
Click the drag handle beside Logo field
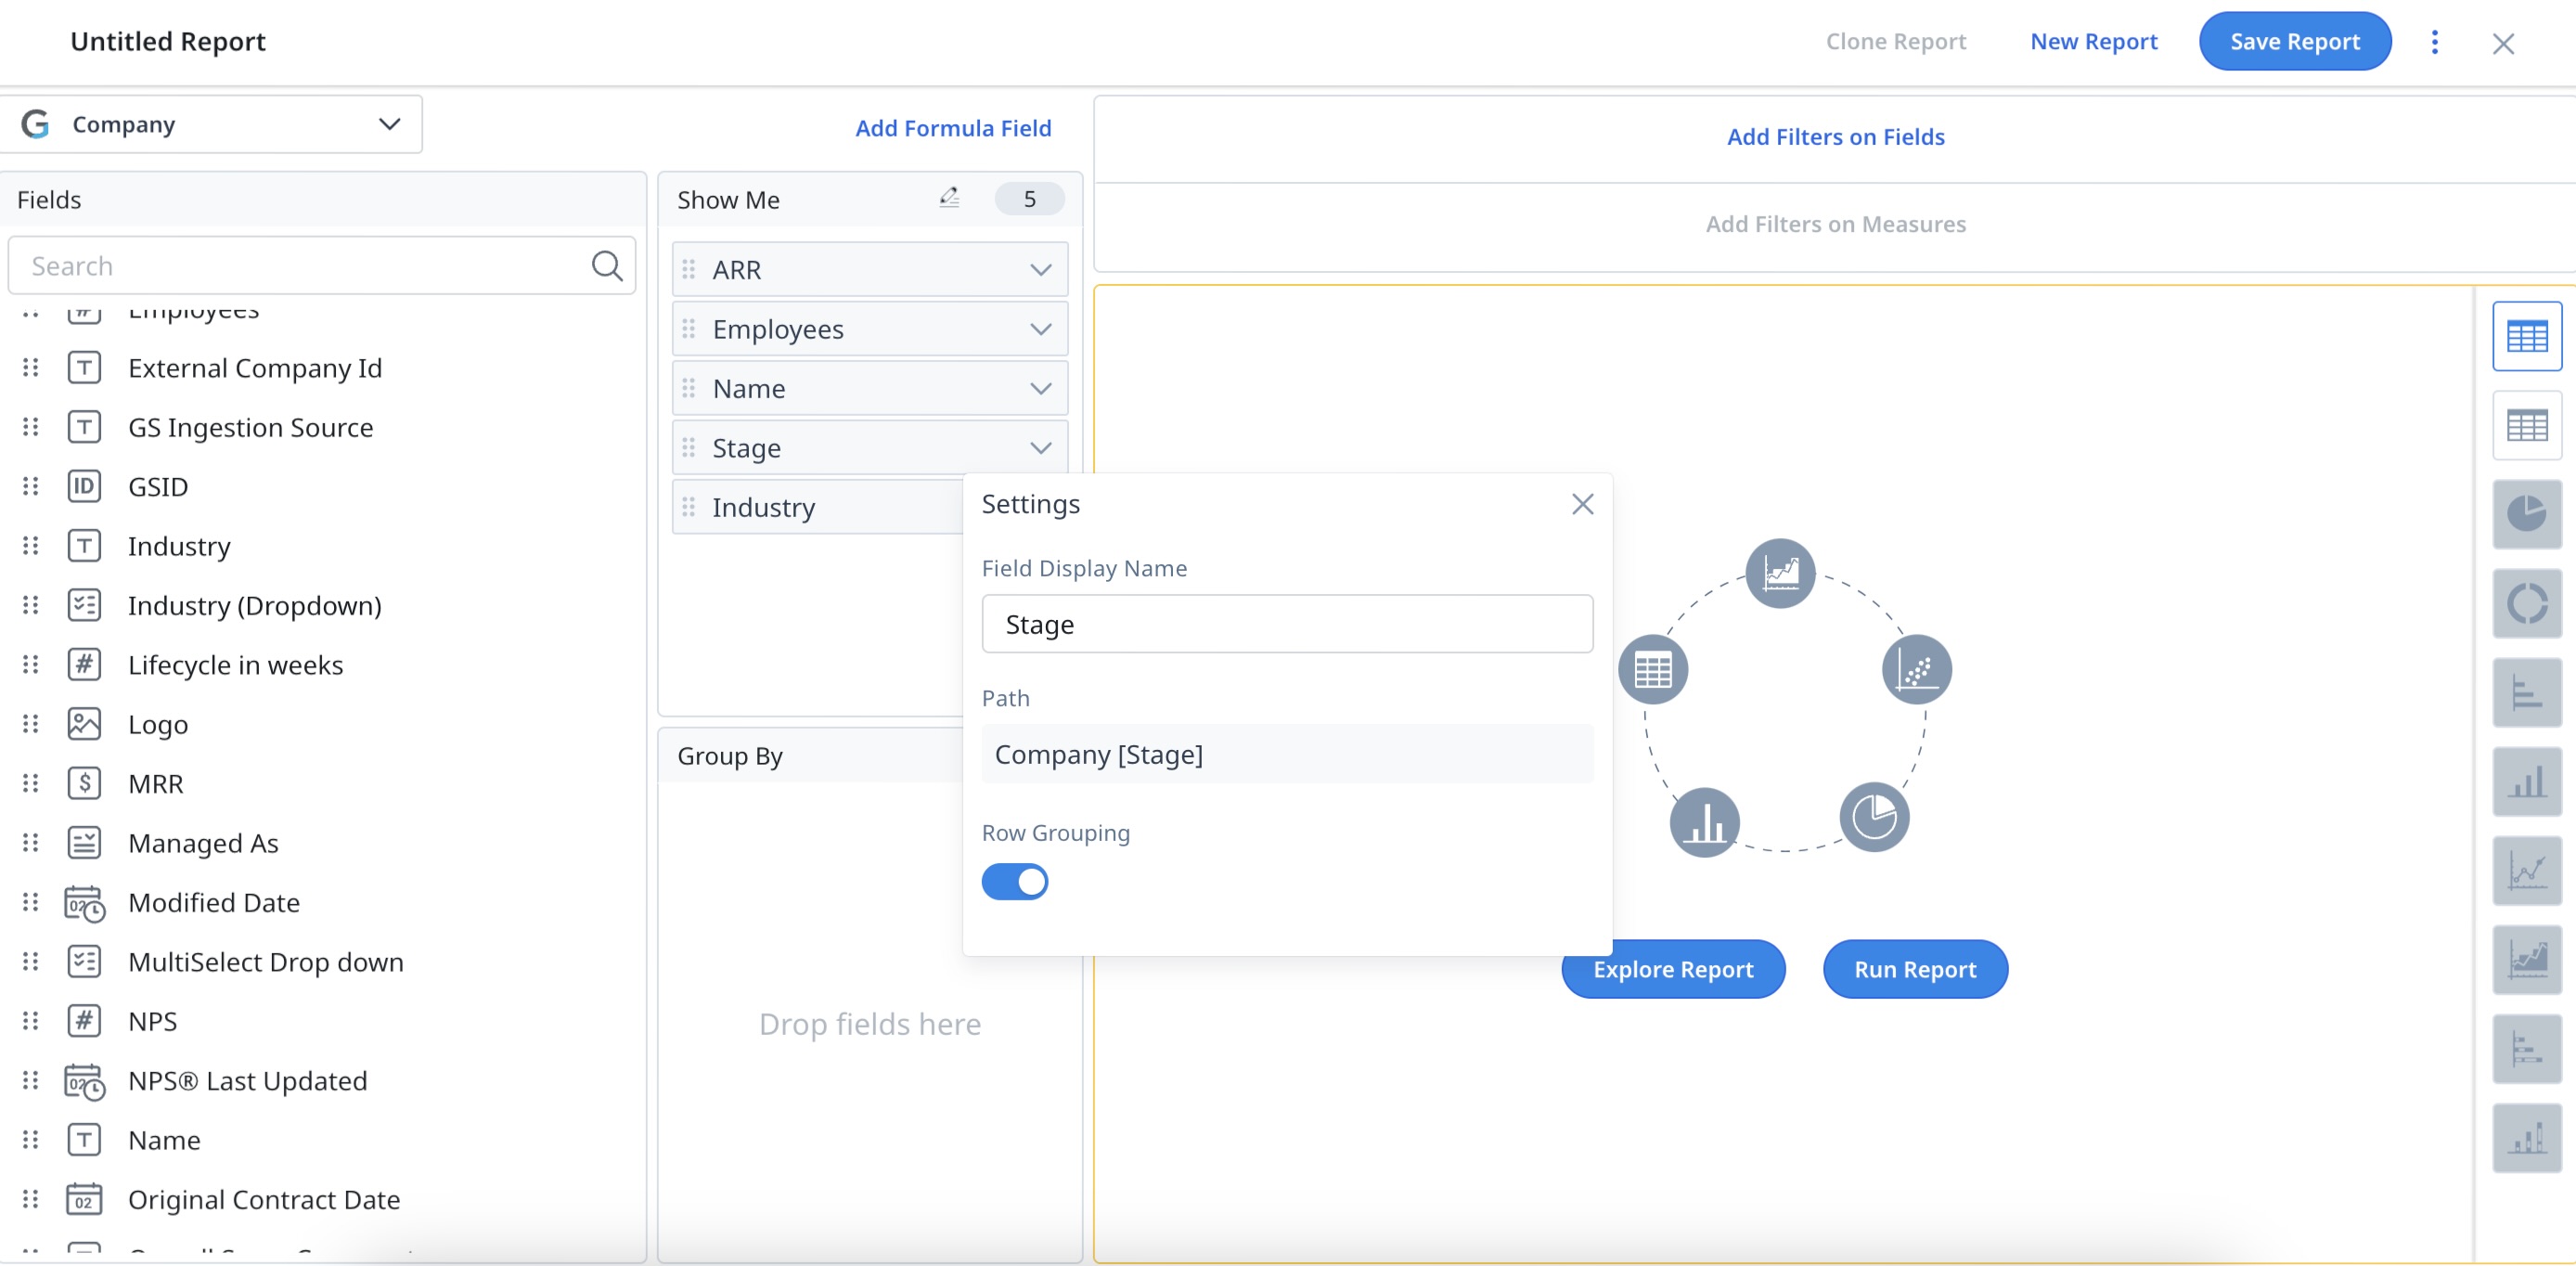coord(31,724)
